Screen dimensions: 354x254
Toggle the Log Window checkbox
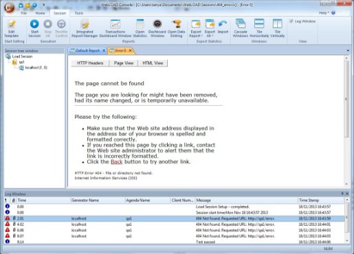291,21
